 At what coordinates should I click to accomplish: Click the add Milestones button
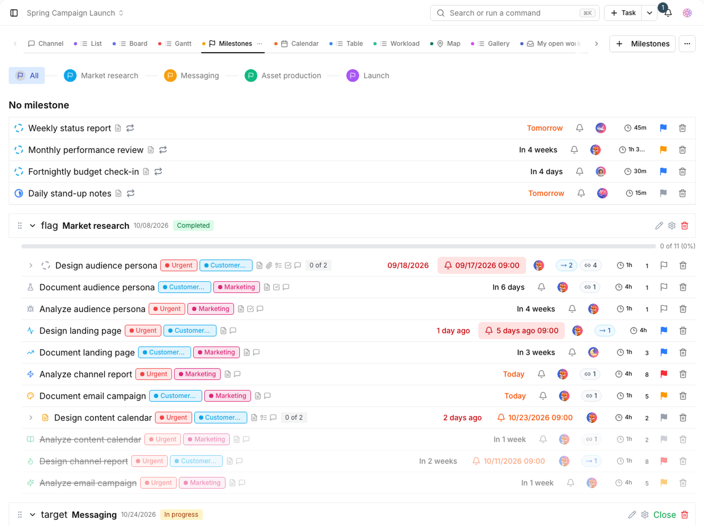click(642, 44)
